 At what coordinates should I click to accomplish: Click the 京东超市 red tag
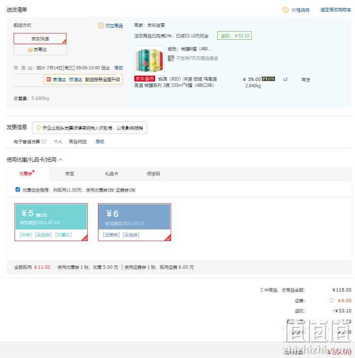point(145,79)
